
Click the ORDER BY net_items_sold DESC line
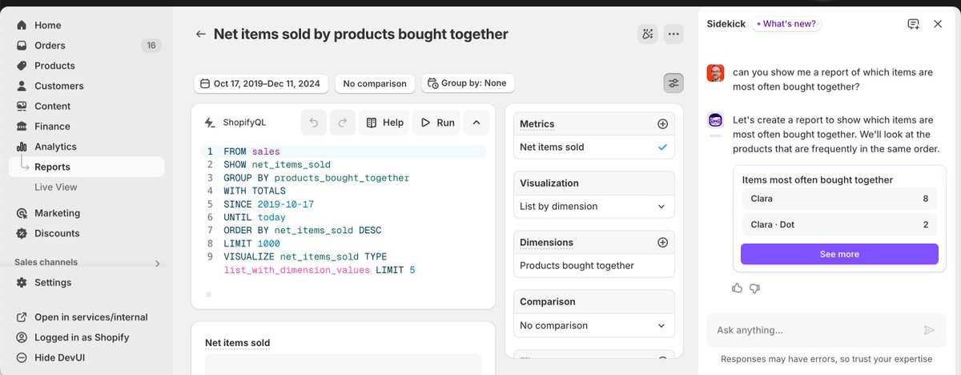(303, 231)
